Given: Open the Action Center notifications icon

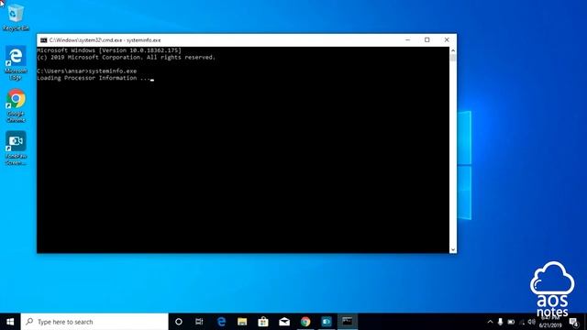Looking at the screenshot, I should pos(574,322).
